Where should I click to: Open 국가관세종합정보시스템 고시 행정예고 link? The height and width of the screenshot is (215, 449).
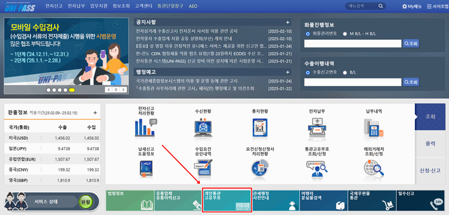coord(187,81)
